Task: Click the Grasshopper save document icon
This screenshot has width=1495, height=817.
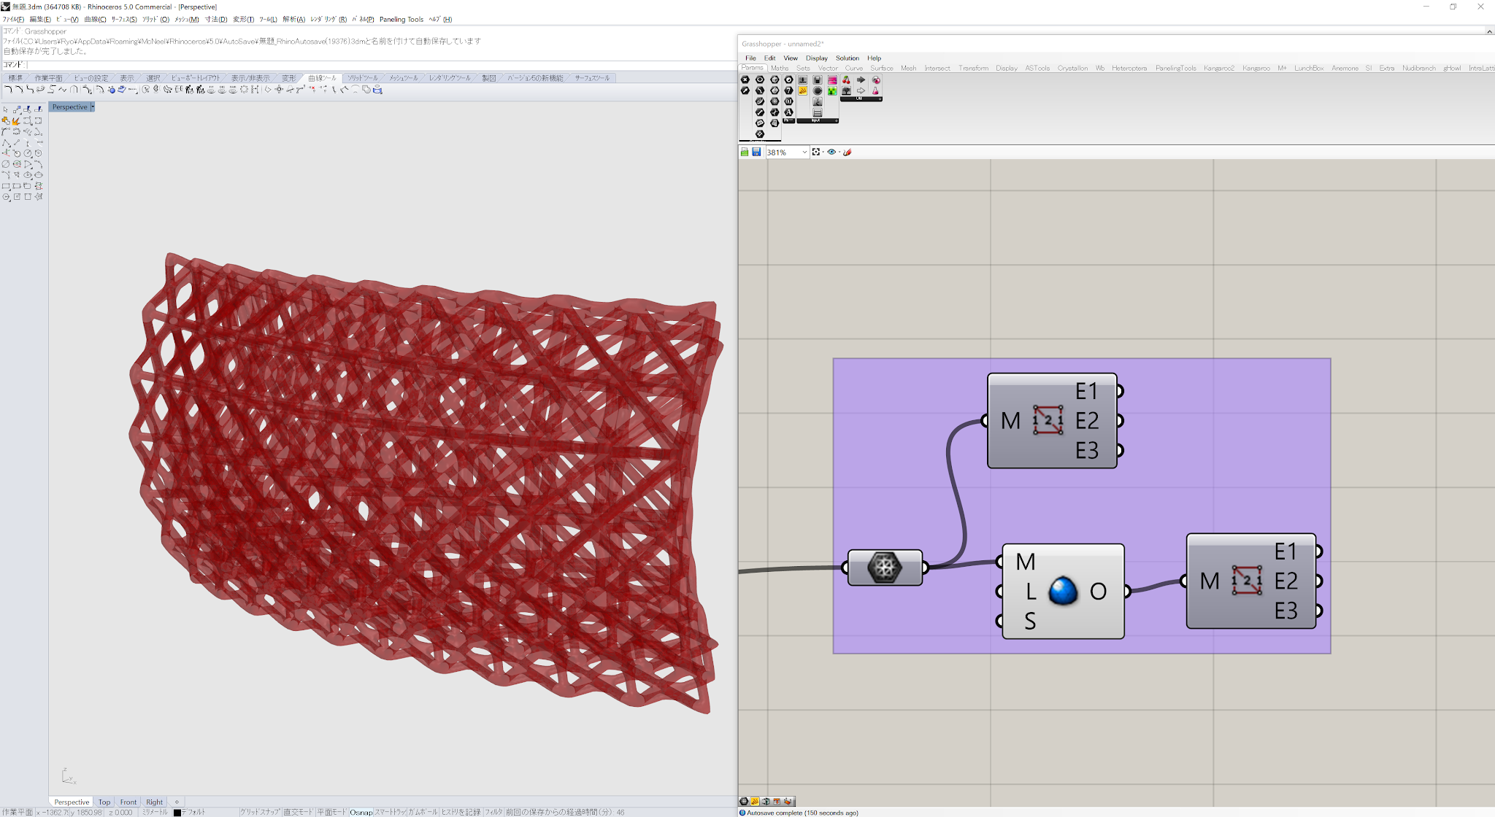Action: point(756,152)
